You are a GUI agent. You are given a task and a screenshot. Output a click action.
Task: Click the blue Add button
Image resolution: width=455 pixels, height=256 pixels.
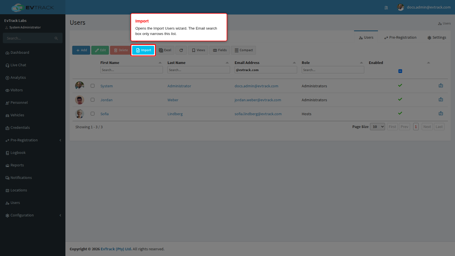(81, 50)
